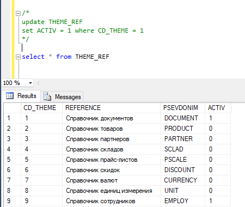
Task: Click the Справочник единиц измерения cell
Action: (111, 191)
